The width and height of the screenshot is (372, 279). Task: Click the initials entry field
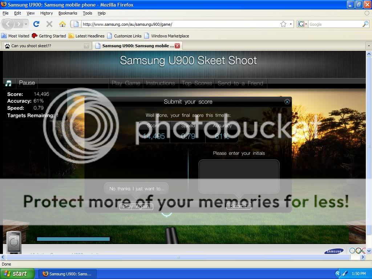[x=239, y=176]
